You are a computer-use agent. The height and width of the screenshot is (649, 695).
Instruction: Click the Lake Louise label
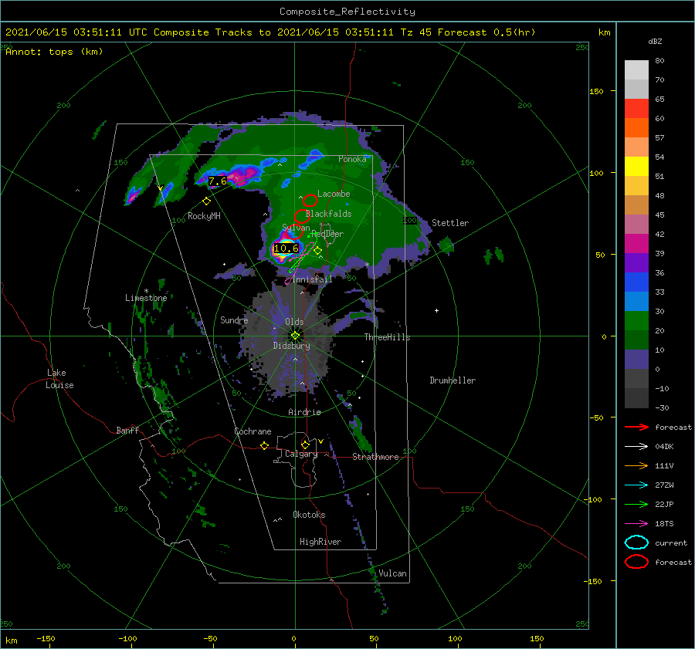coord(60,379)
